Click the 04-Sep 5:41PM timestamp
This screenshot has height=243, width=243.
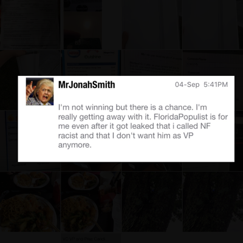(201, 84)
